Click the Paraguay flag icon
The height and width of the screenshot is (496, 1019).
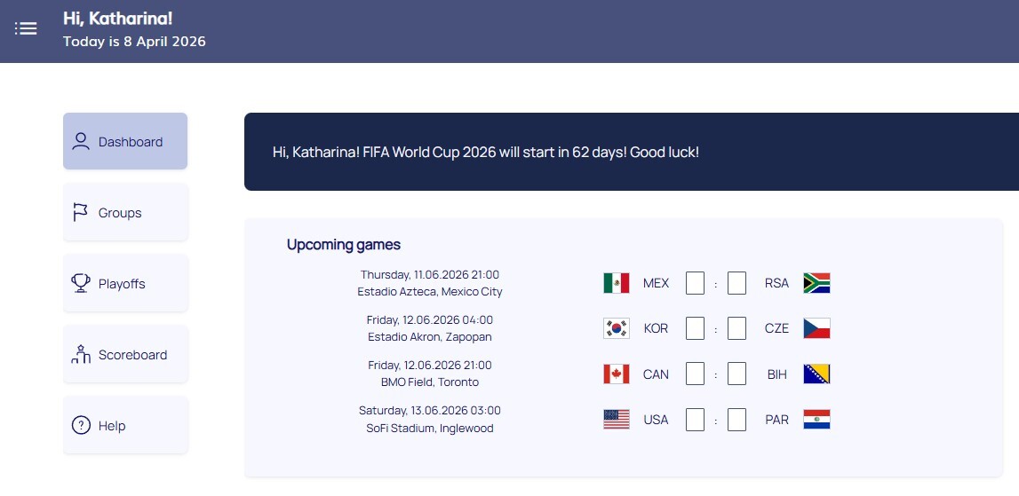tap(816, 420)
